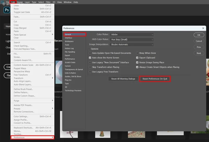Open the Image Interpolation dropdown
The height and width of the screenshot is (142, 209).
click(x=132, y=45)
